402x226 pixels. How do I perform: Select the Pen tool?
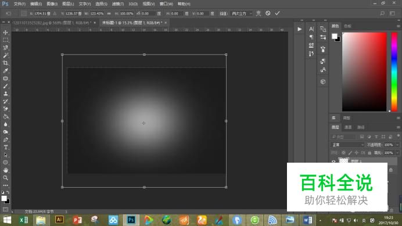point(5,140)
